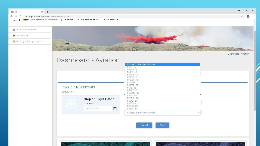Click the browser forward arrow
The image size is (260, 146).
tap(16, 16)
